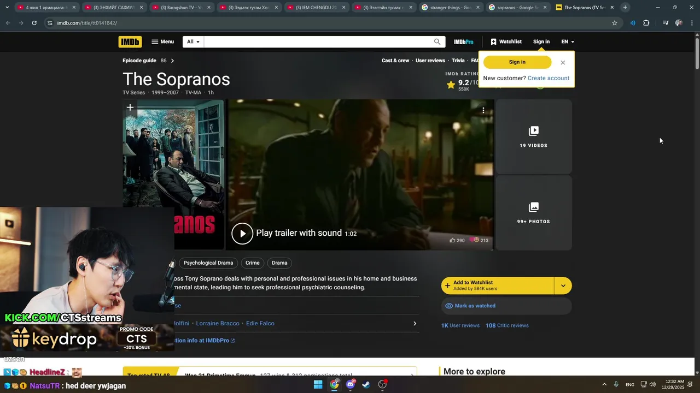Click Add to Watchlist button
Viewport: 700px width, 393px height.
pyautogui.click(x=498, y=285)
